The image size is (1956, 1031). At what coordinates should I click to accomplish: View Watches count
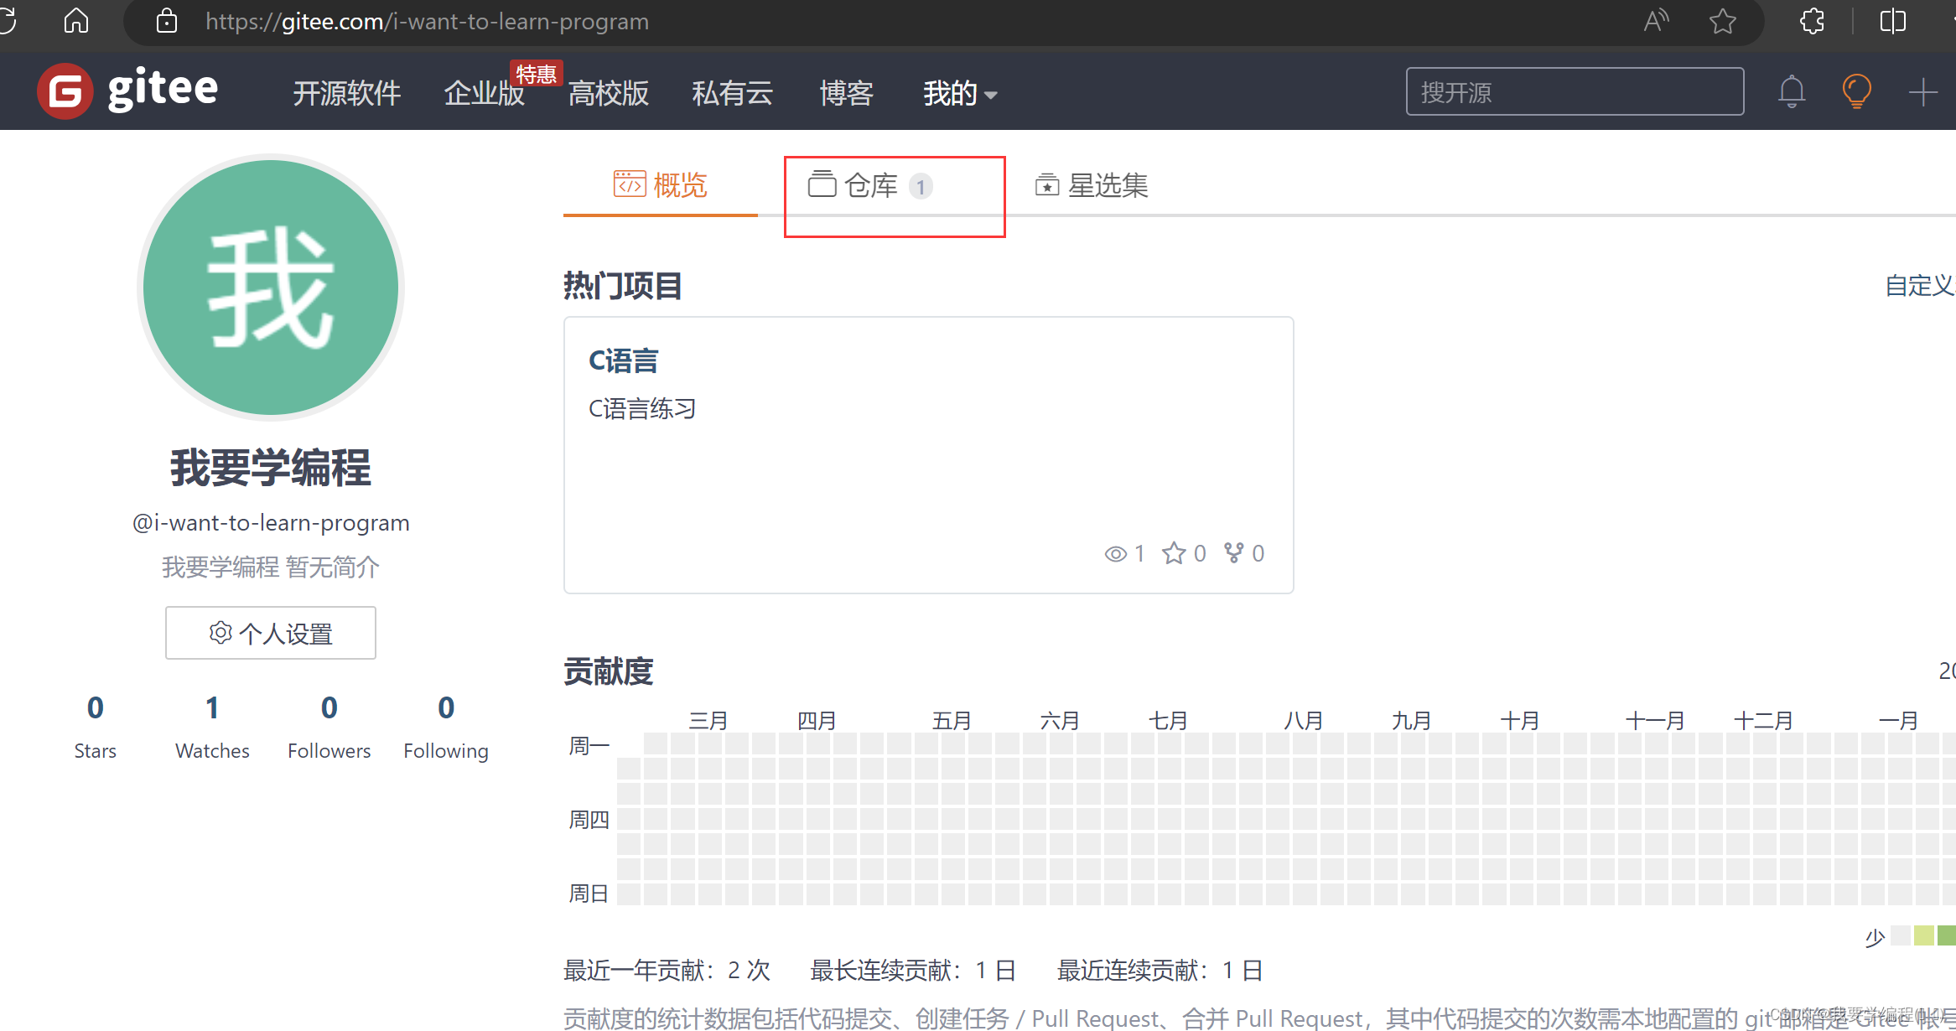click(x=212, y=727)
